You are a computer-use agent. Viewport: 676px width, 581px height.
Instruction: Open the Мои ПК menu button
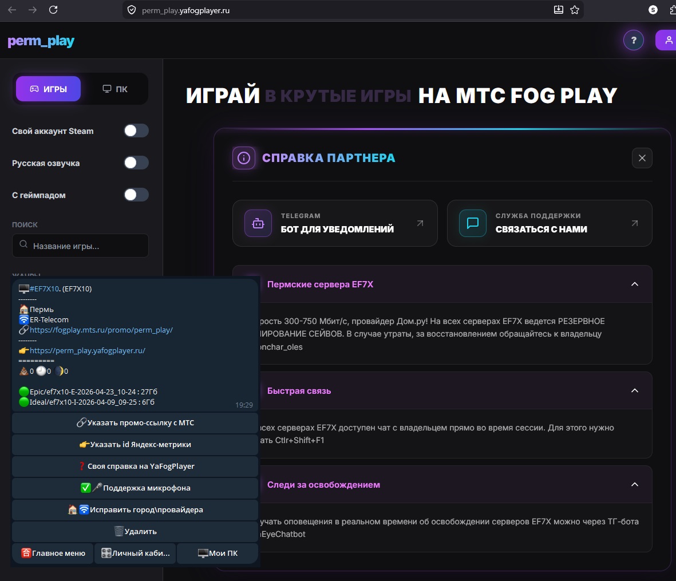218,553
